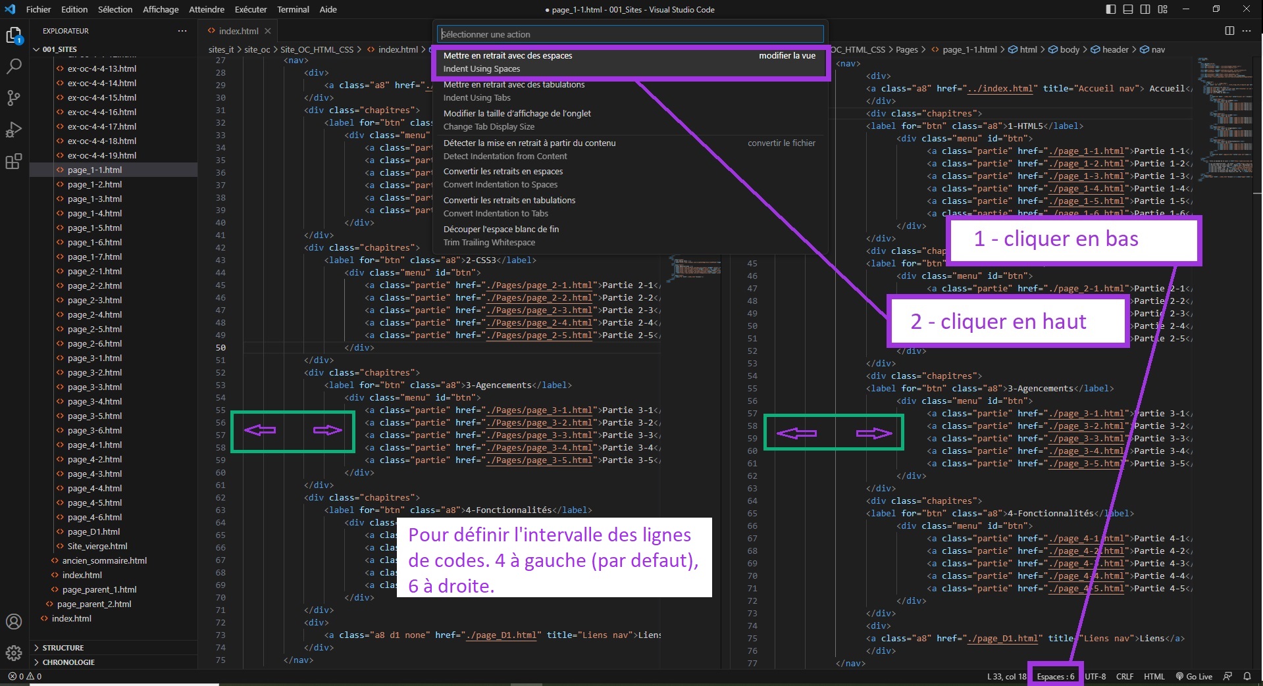Click 'Espaces : 6' in status bar
This screenshot has width=1263, height=686.
click(x=1055, y=676)
